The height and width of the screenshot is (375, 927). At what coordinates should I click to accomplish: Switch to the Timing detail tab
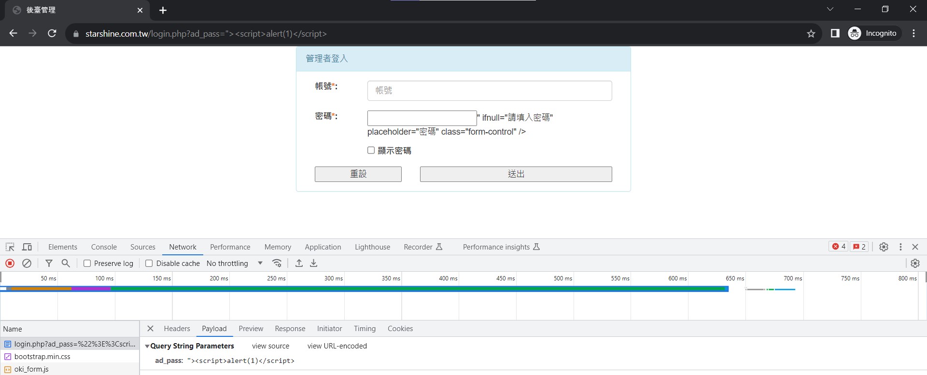(365, 329)
